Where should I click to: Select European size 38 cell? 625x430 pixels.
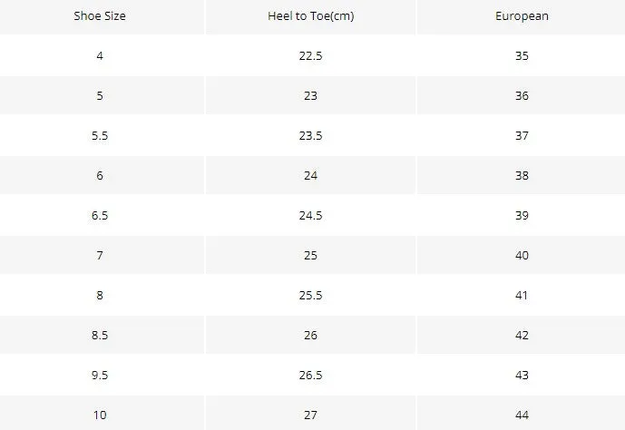pos(522,175)
